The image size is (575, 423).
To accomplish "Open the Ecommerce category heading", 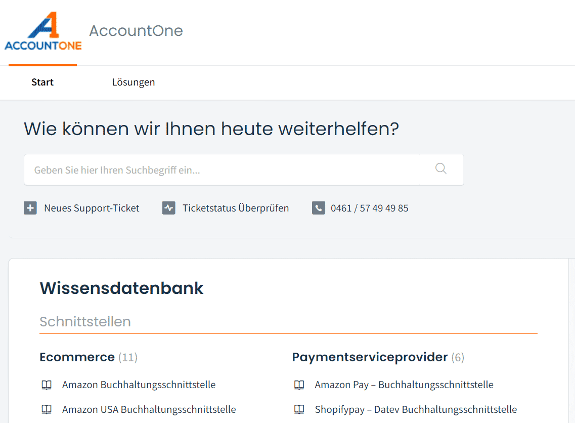I will [x=77, y=357].
